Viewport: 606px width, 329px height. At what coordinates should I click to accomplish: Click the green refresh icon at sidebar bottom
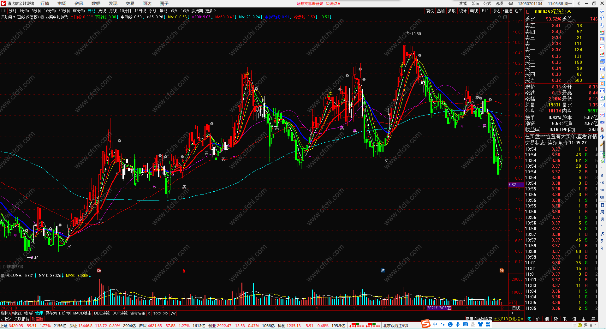[602, 161]
